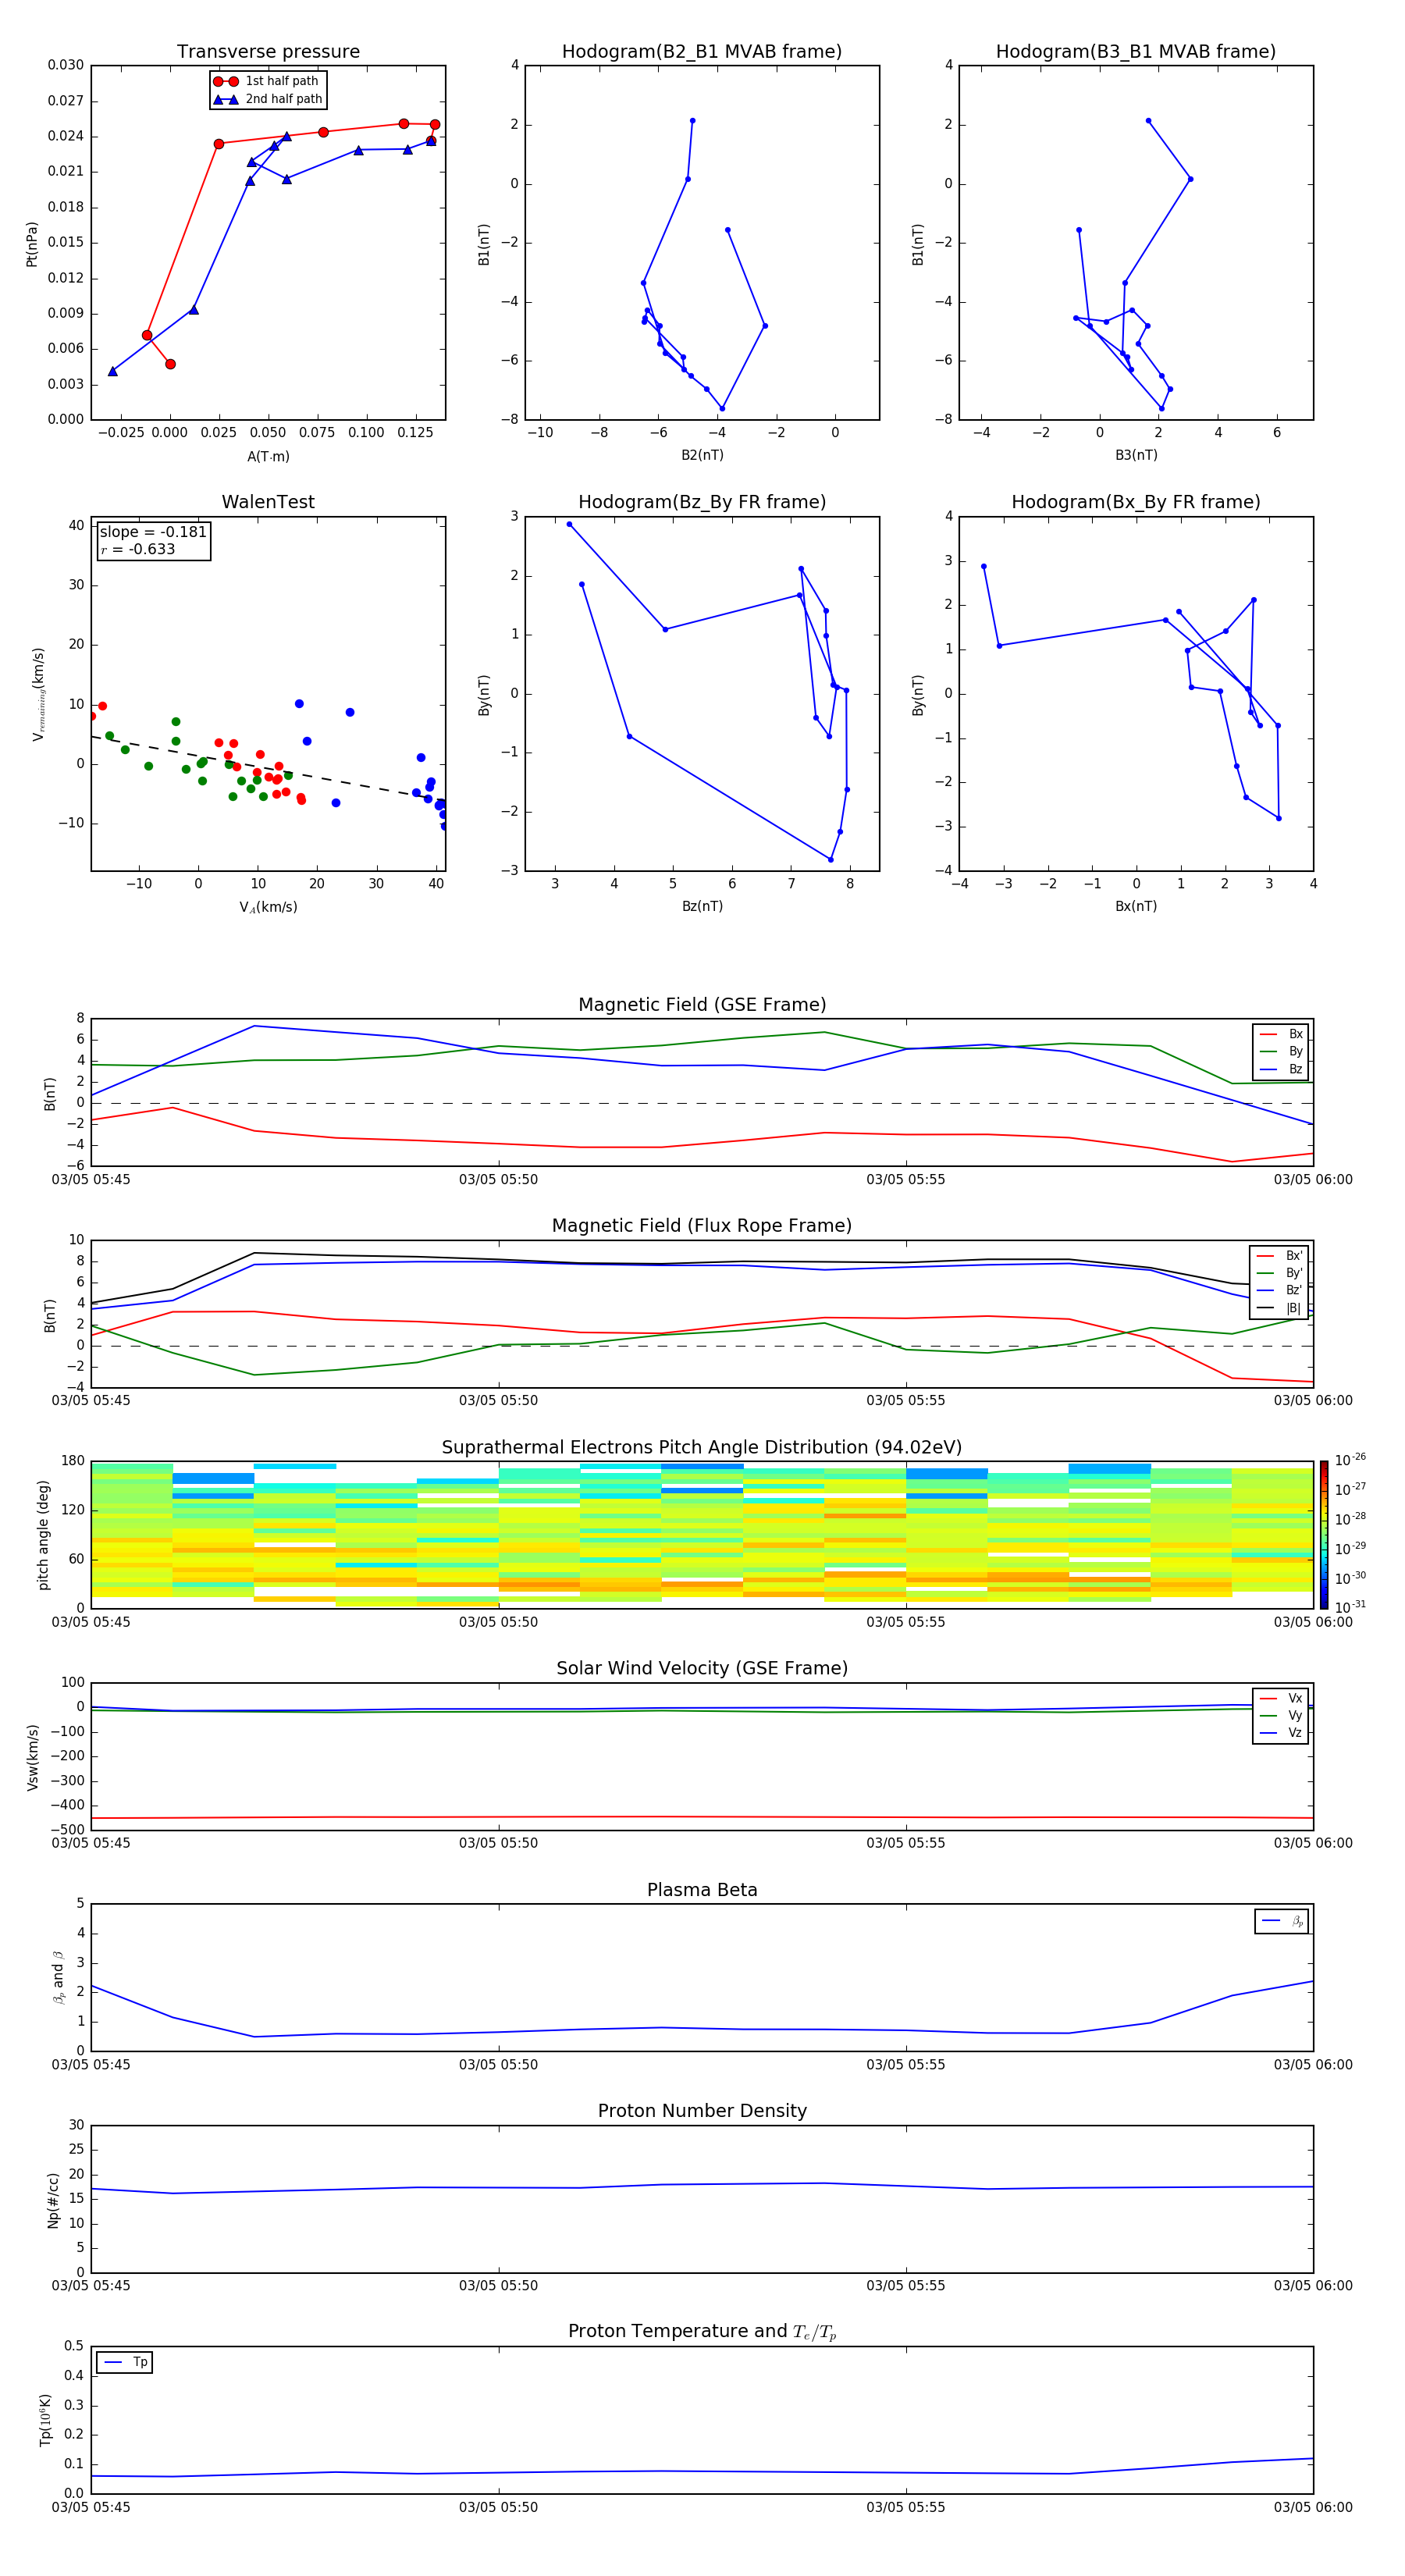Click the "V_A(km/s)" x-axis label
Image resolution: width=1405 pixels, height=2576 pixels.
pos(268,907)
